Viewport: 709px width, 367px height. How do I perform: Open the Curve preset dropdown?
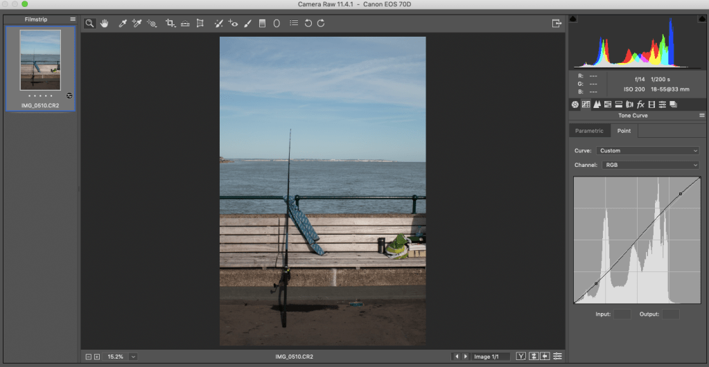click(647, 150)
